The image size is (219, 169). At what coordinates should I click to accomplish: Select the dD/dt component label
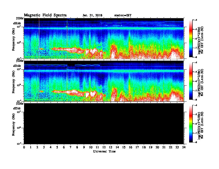coord(17,66)
